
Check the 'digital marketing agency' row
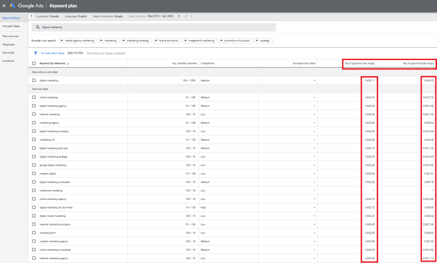[x=34, y=106]
